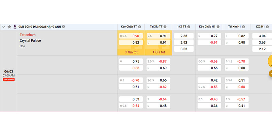
Task: Open the Crystal Palace team link
Action: pos(30,41)
